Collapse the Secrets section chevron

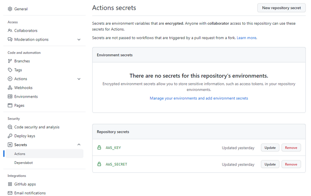pyautogui.click(x=79, y=145)
